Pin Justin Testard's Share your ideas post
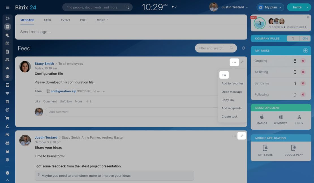 [x=242, y=136]
